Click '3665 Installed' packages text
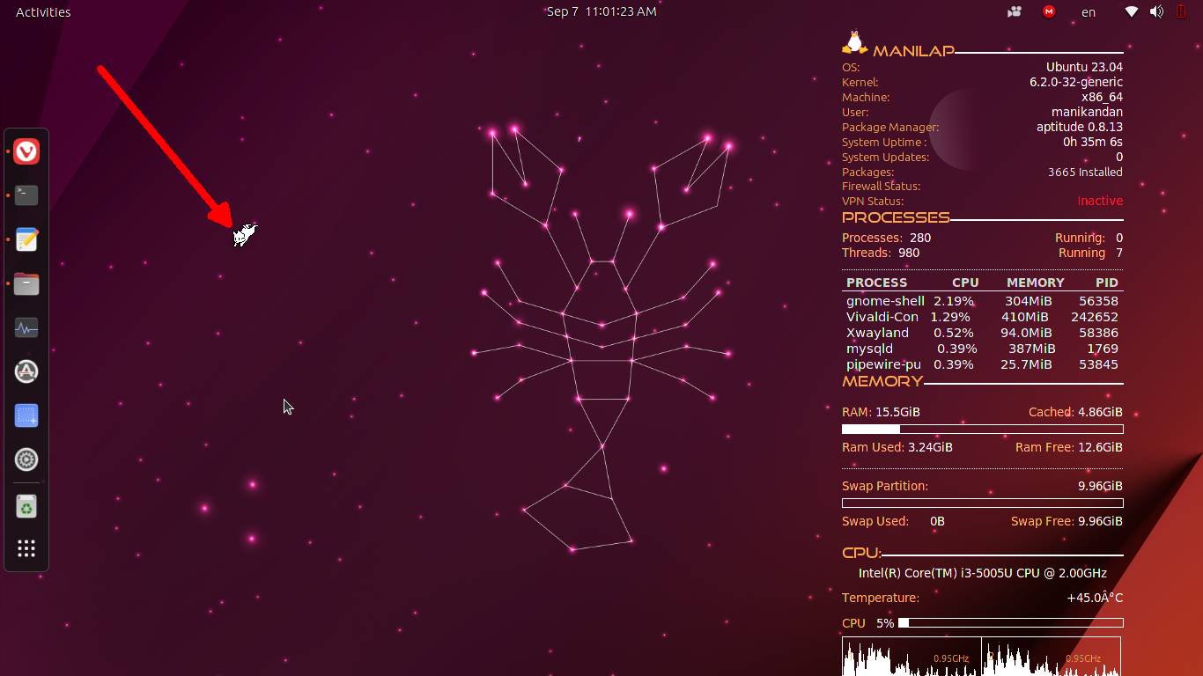1203x676 pixels. point(1085,172)
